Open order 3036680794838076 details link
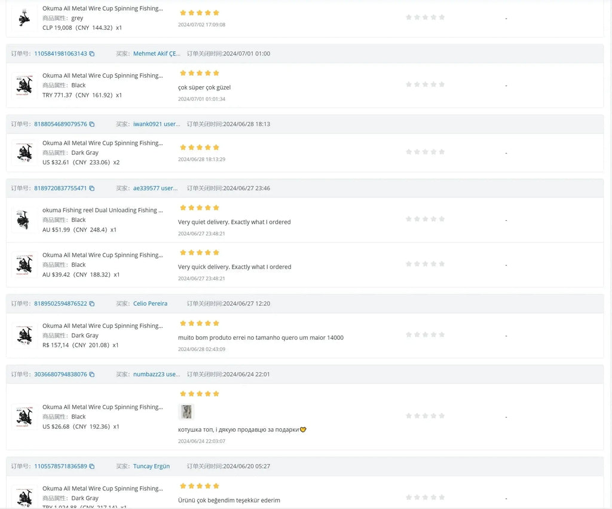This screenshot has height=509, width=612. 60,374
